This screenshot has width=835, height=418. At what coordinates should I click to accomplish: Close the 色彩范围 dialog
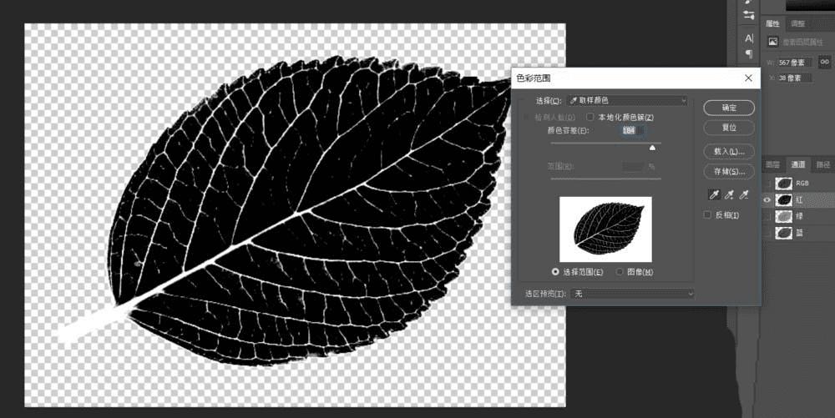748,78
